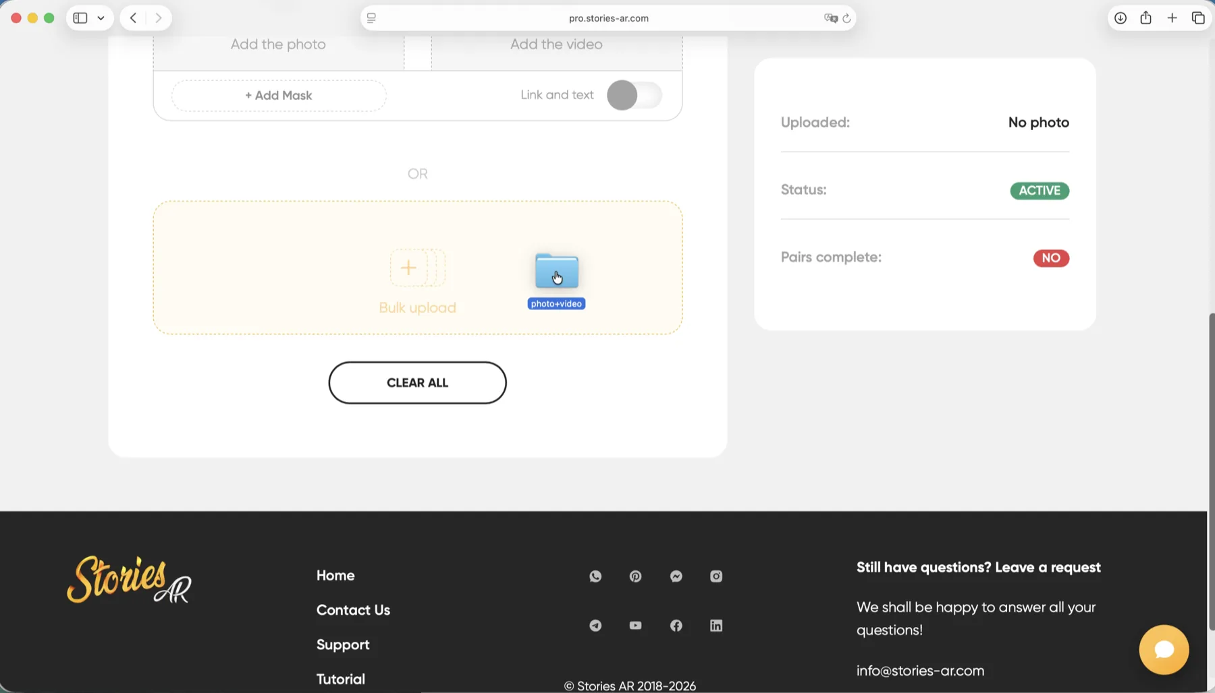Click the Still have questions heading
Screen dimensions: 1215x693
coord(978,568)
